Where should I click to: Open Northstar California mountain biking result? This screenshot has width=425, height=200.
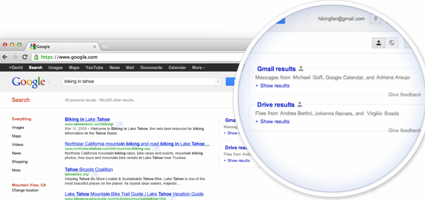[137, 144]
